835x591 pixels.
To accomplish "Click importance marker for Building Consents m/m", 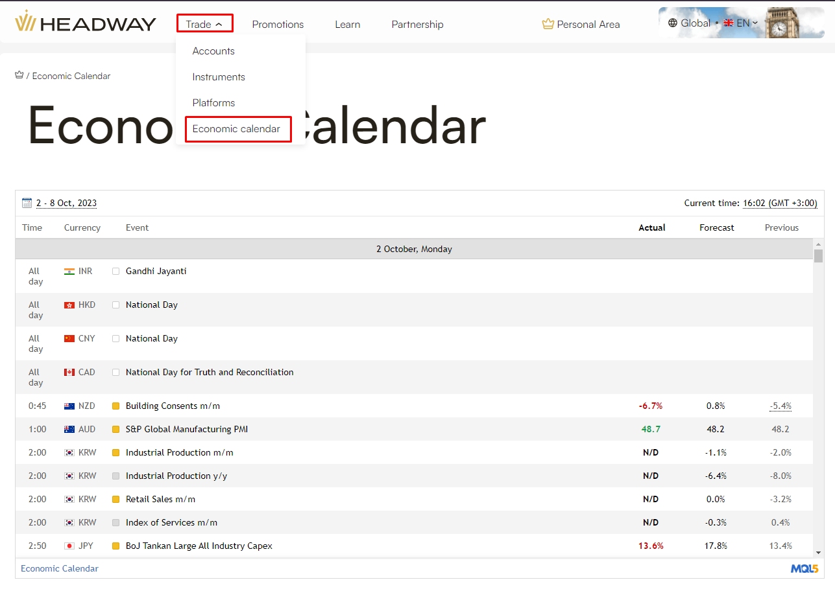I will click(x=116, y=406).
